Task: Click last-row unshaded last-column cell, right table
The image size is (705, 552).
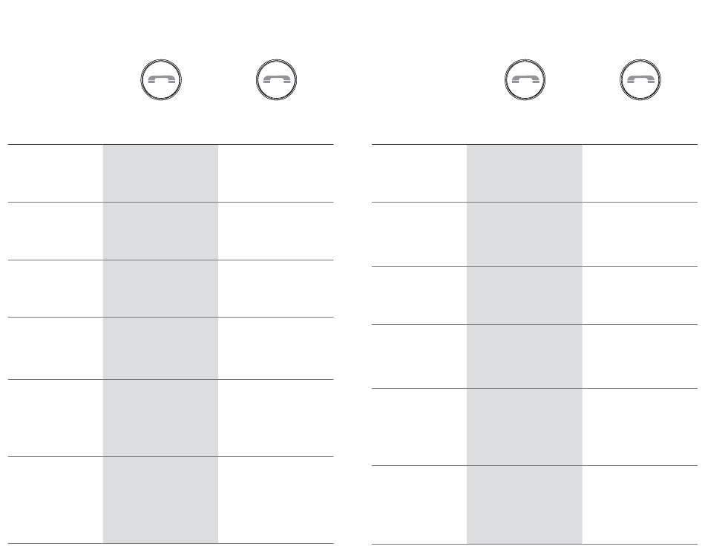Action: tap(640, 505)
